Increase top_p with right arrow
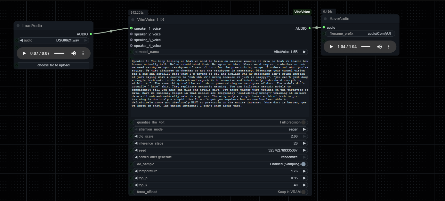 304,178
